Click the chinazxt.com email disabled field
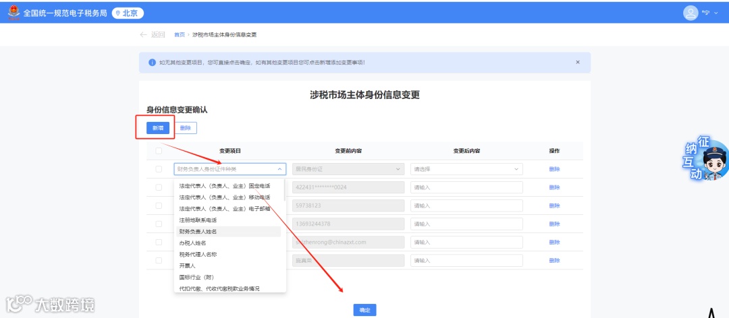Screen dimensions: 729x318 coord(348,243)
